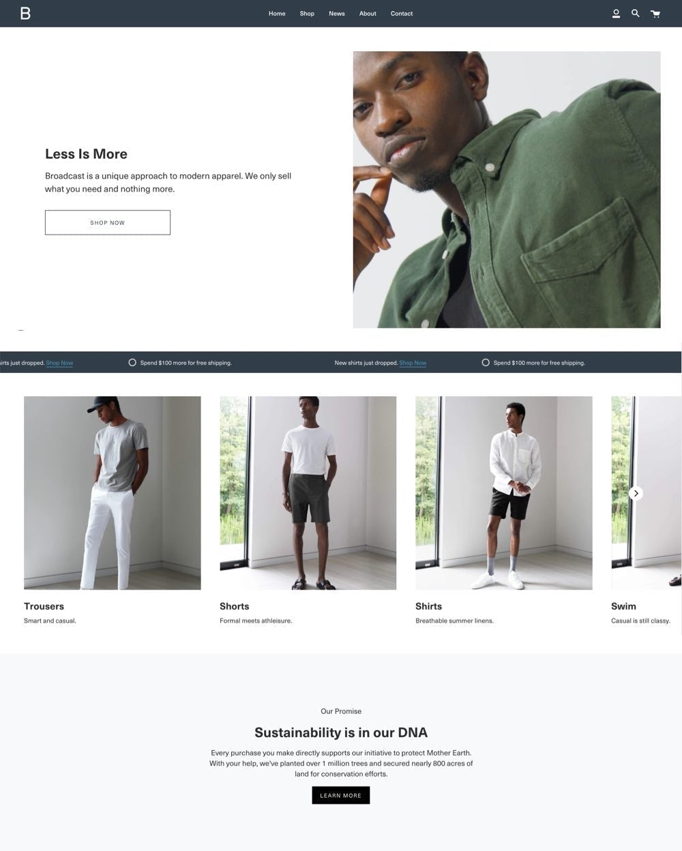Click the first free shipping circle icon
Image resolution: width=682 pixels, height=851 pixels.
click(x=132, y=363)
